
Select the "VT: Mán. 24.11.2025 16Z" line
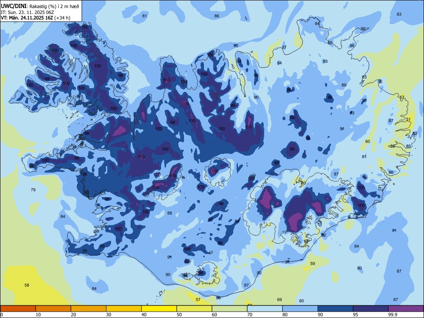click(x=27, y=18)
